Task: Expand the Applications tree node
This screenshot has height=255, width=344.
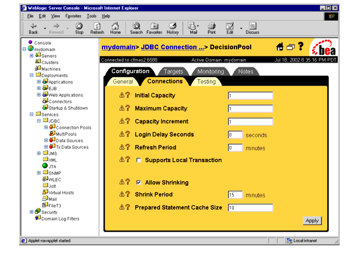Action: 39,81
